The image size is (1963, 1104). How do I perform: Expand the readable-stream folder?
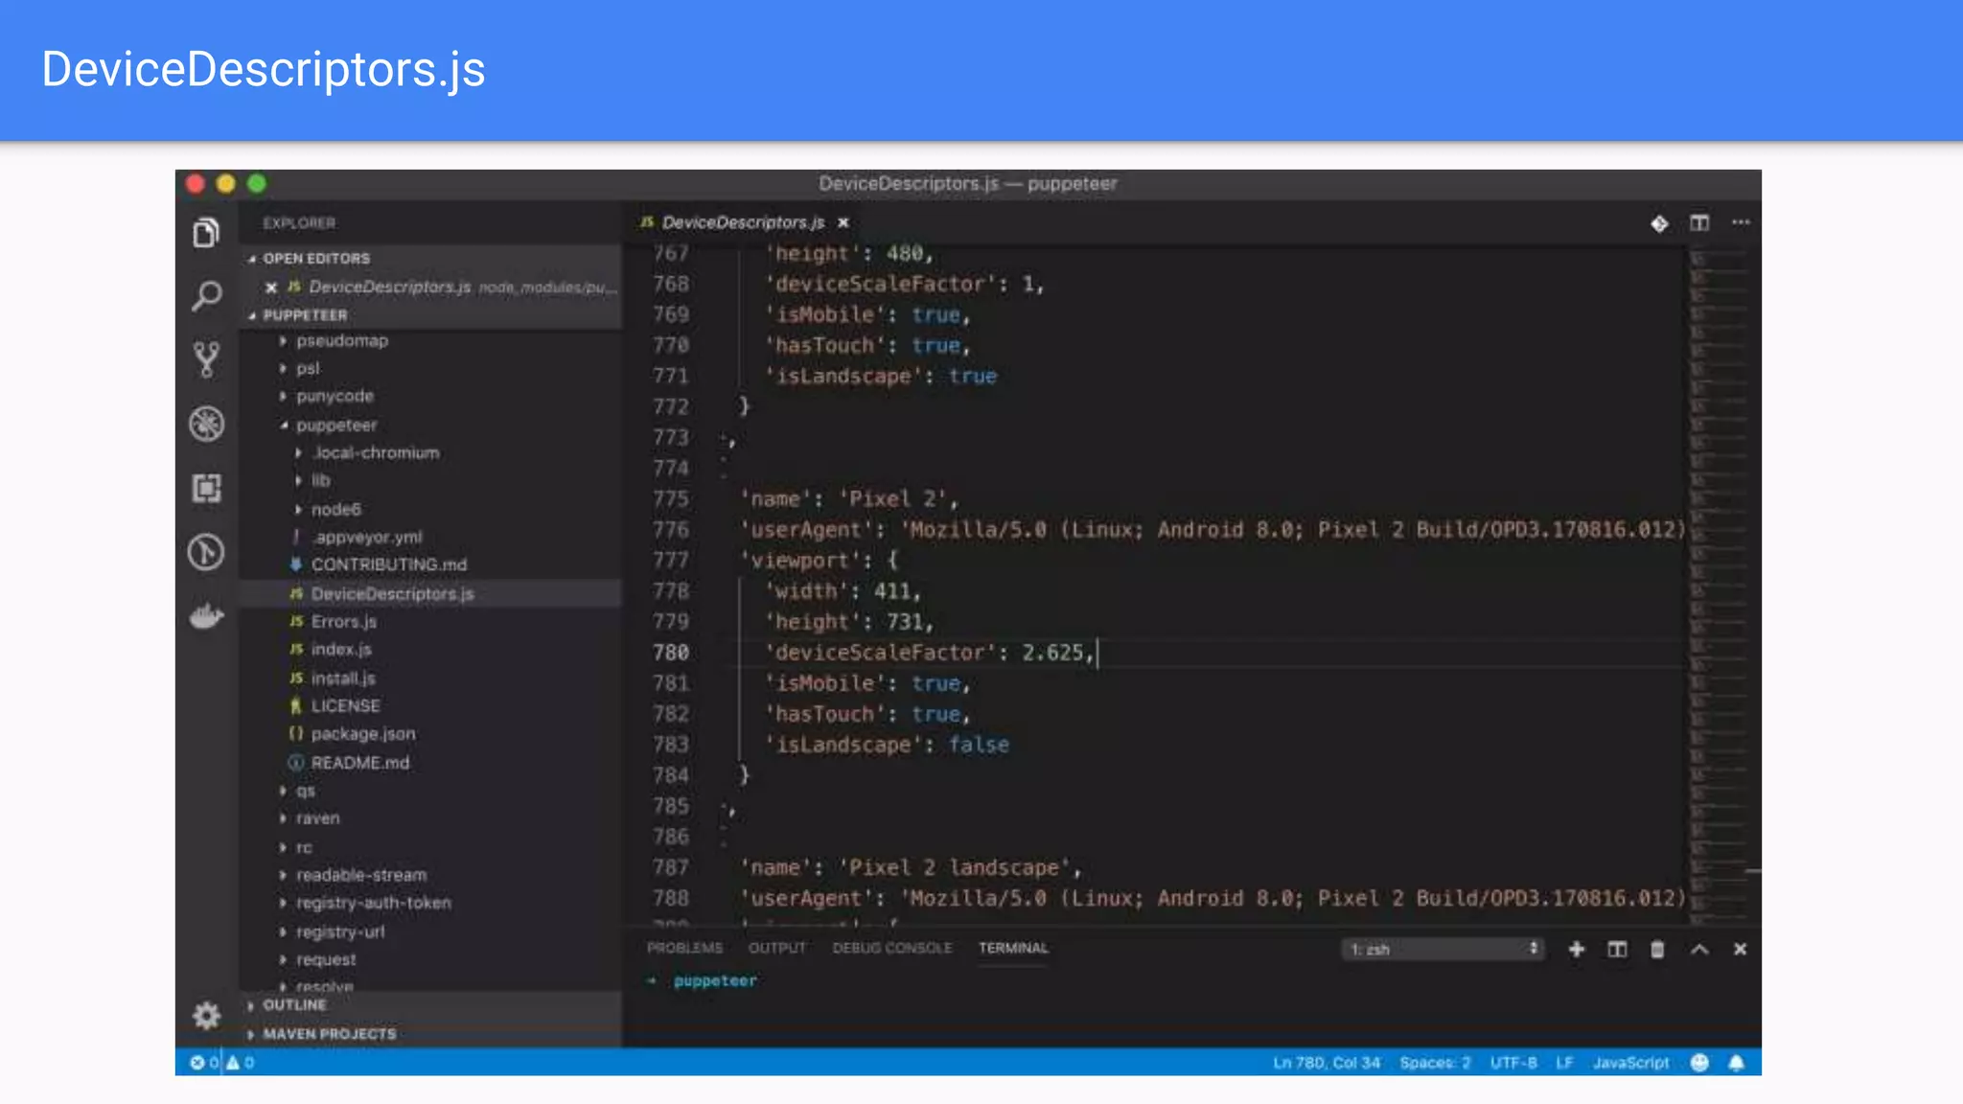tap(360, 876)
